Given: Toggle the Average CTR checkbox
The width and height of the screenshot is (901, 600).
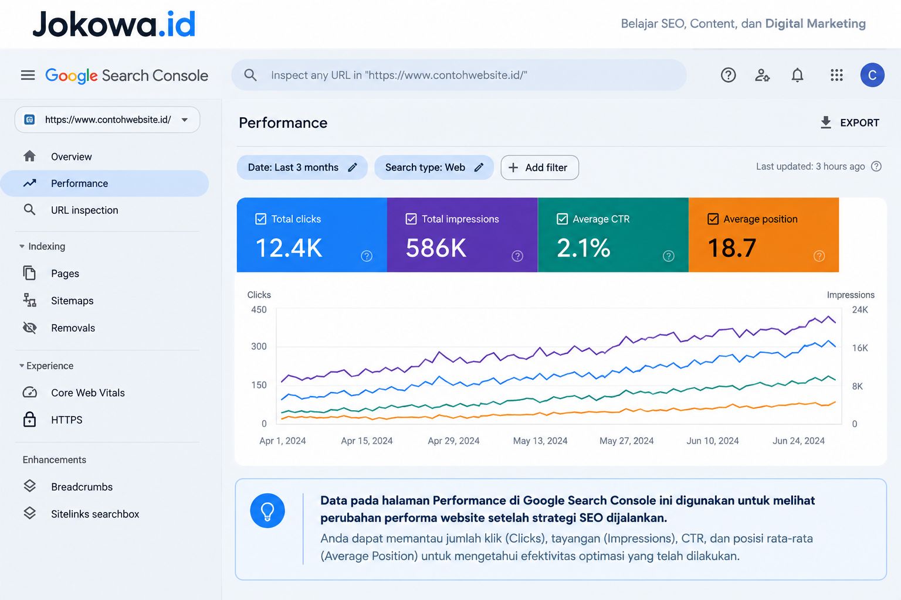Looking at the screenshot, I should (x=562, y=219).
